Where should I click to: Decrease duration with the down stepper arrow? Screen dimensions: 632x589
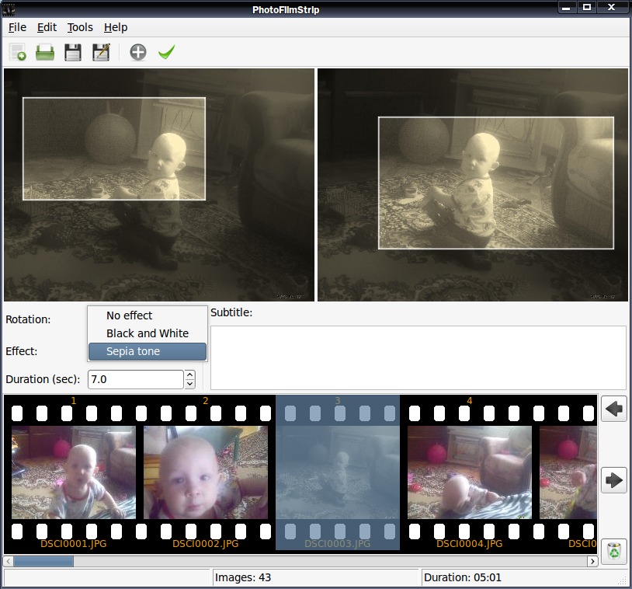(x=190, y=384)
